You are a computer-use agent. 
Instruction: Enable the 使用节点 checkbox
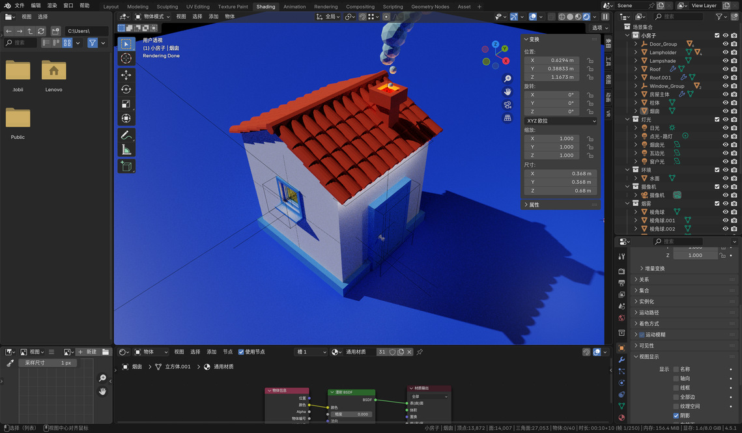tap(242, 352)
